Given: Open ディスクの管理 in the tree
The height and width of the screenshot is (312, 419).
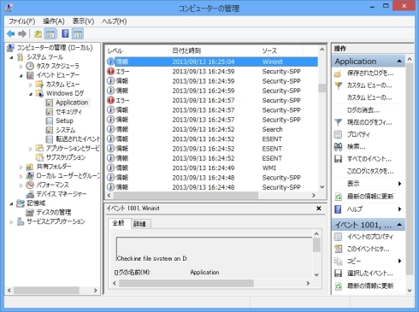Looking at the screenshot, I should [54, 212].
